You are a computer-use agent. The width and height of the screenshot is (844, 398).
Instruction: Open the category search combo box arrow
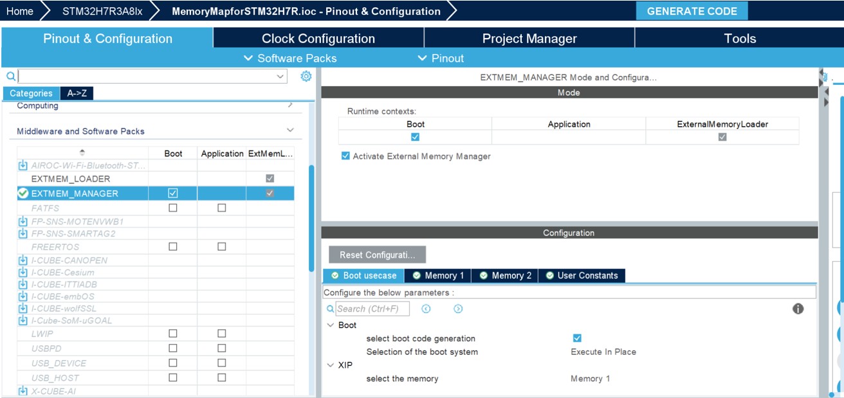click(280, 77)
